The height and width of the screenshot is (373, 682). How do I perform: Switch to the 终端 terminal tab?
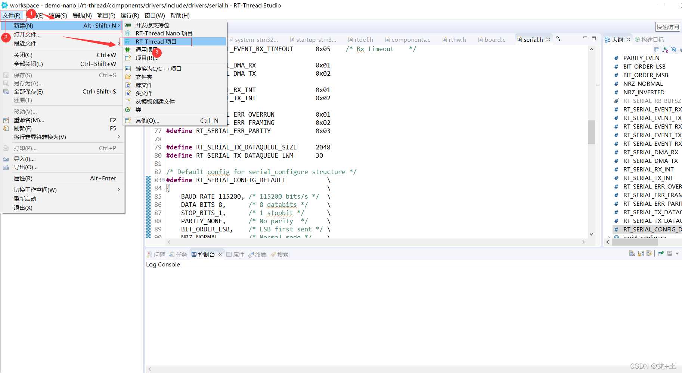[x=257, y=255]
